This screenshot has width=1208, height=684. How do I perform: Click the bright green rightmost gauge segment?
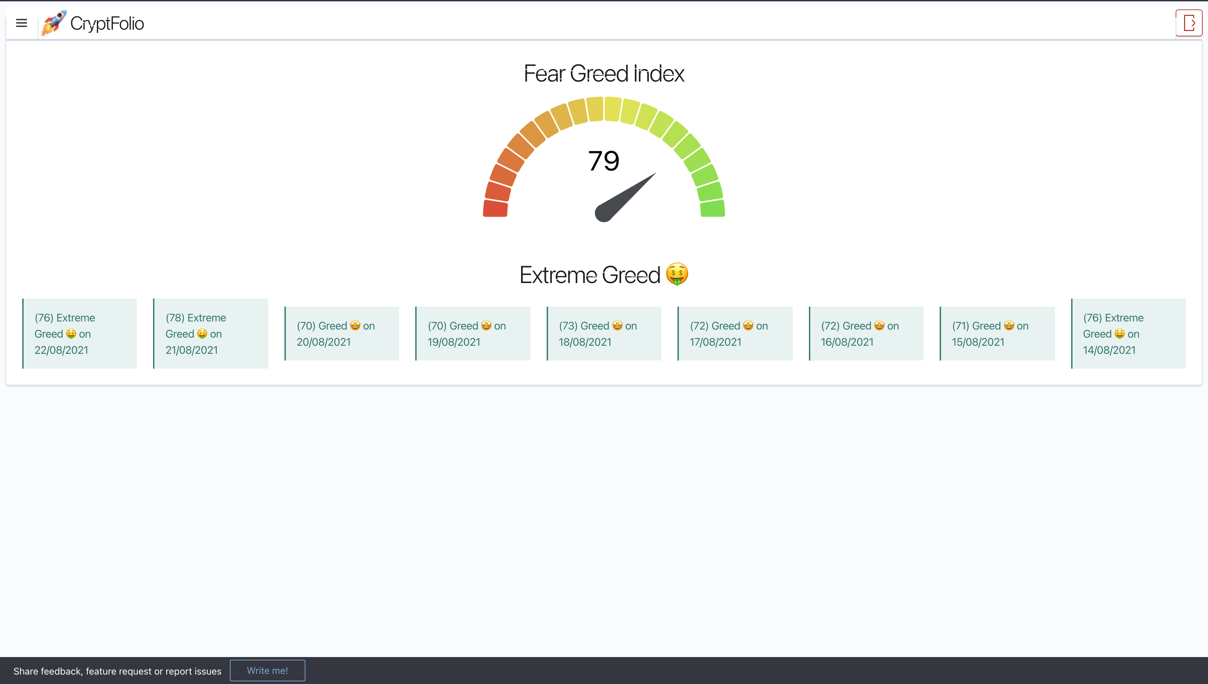click(712, 208)
